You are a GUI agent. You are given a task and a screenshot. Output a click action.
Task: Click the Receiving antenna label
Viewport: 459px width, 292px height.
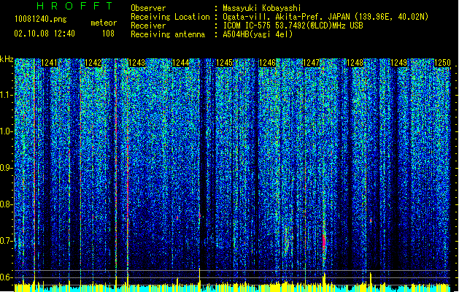[x=168, y=34]
